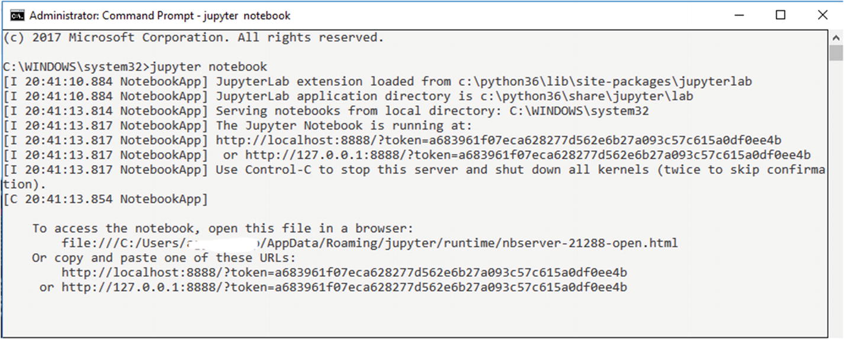
Task: Minimize the Command Prompt window
Action: (738, 15)
